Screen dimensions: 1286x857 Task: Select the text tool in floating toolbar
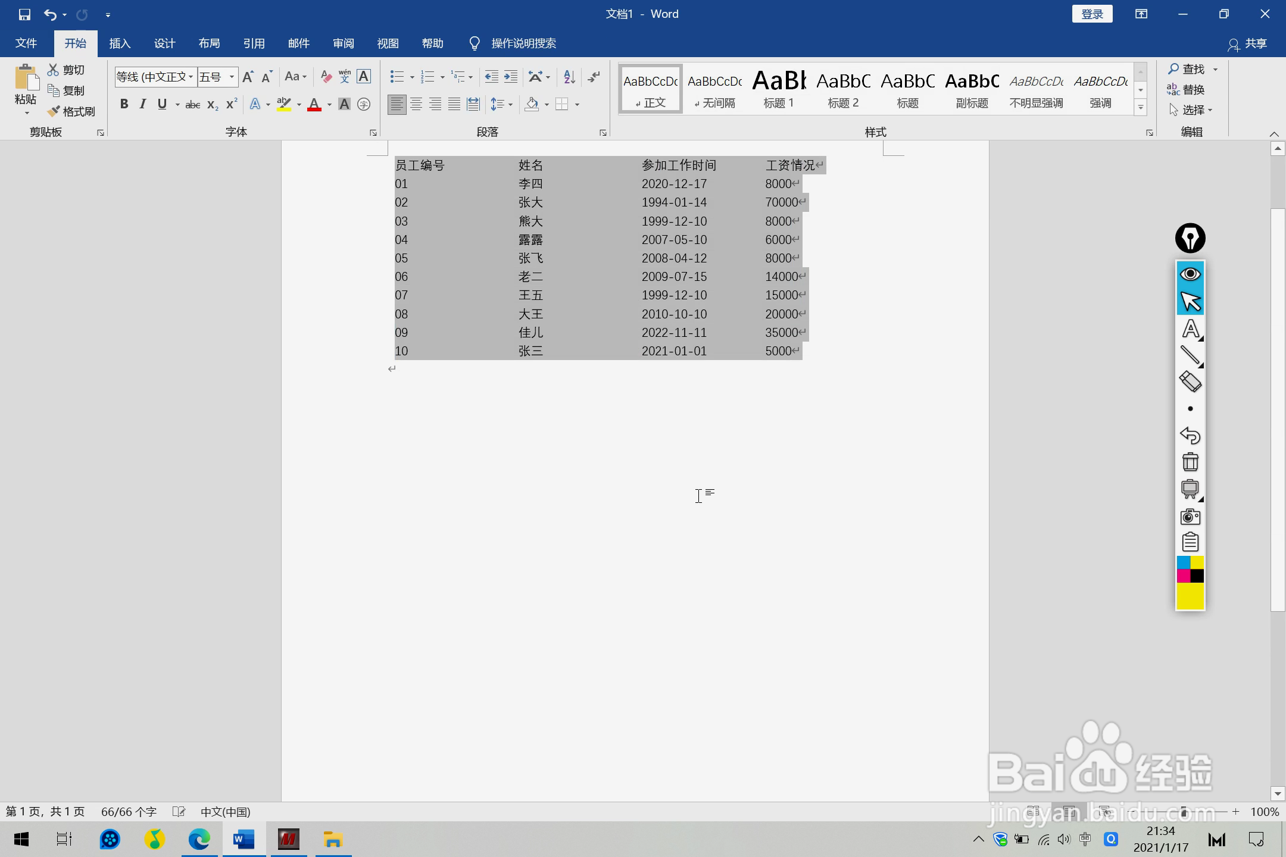(x=1190, y=329)
